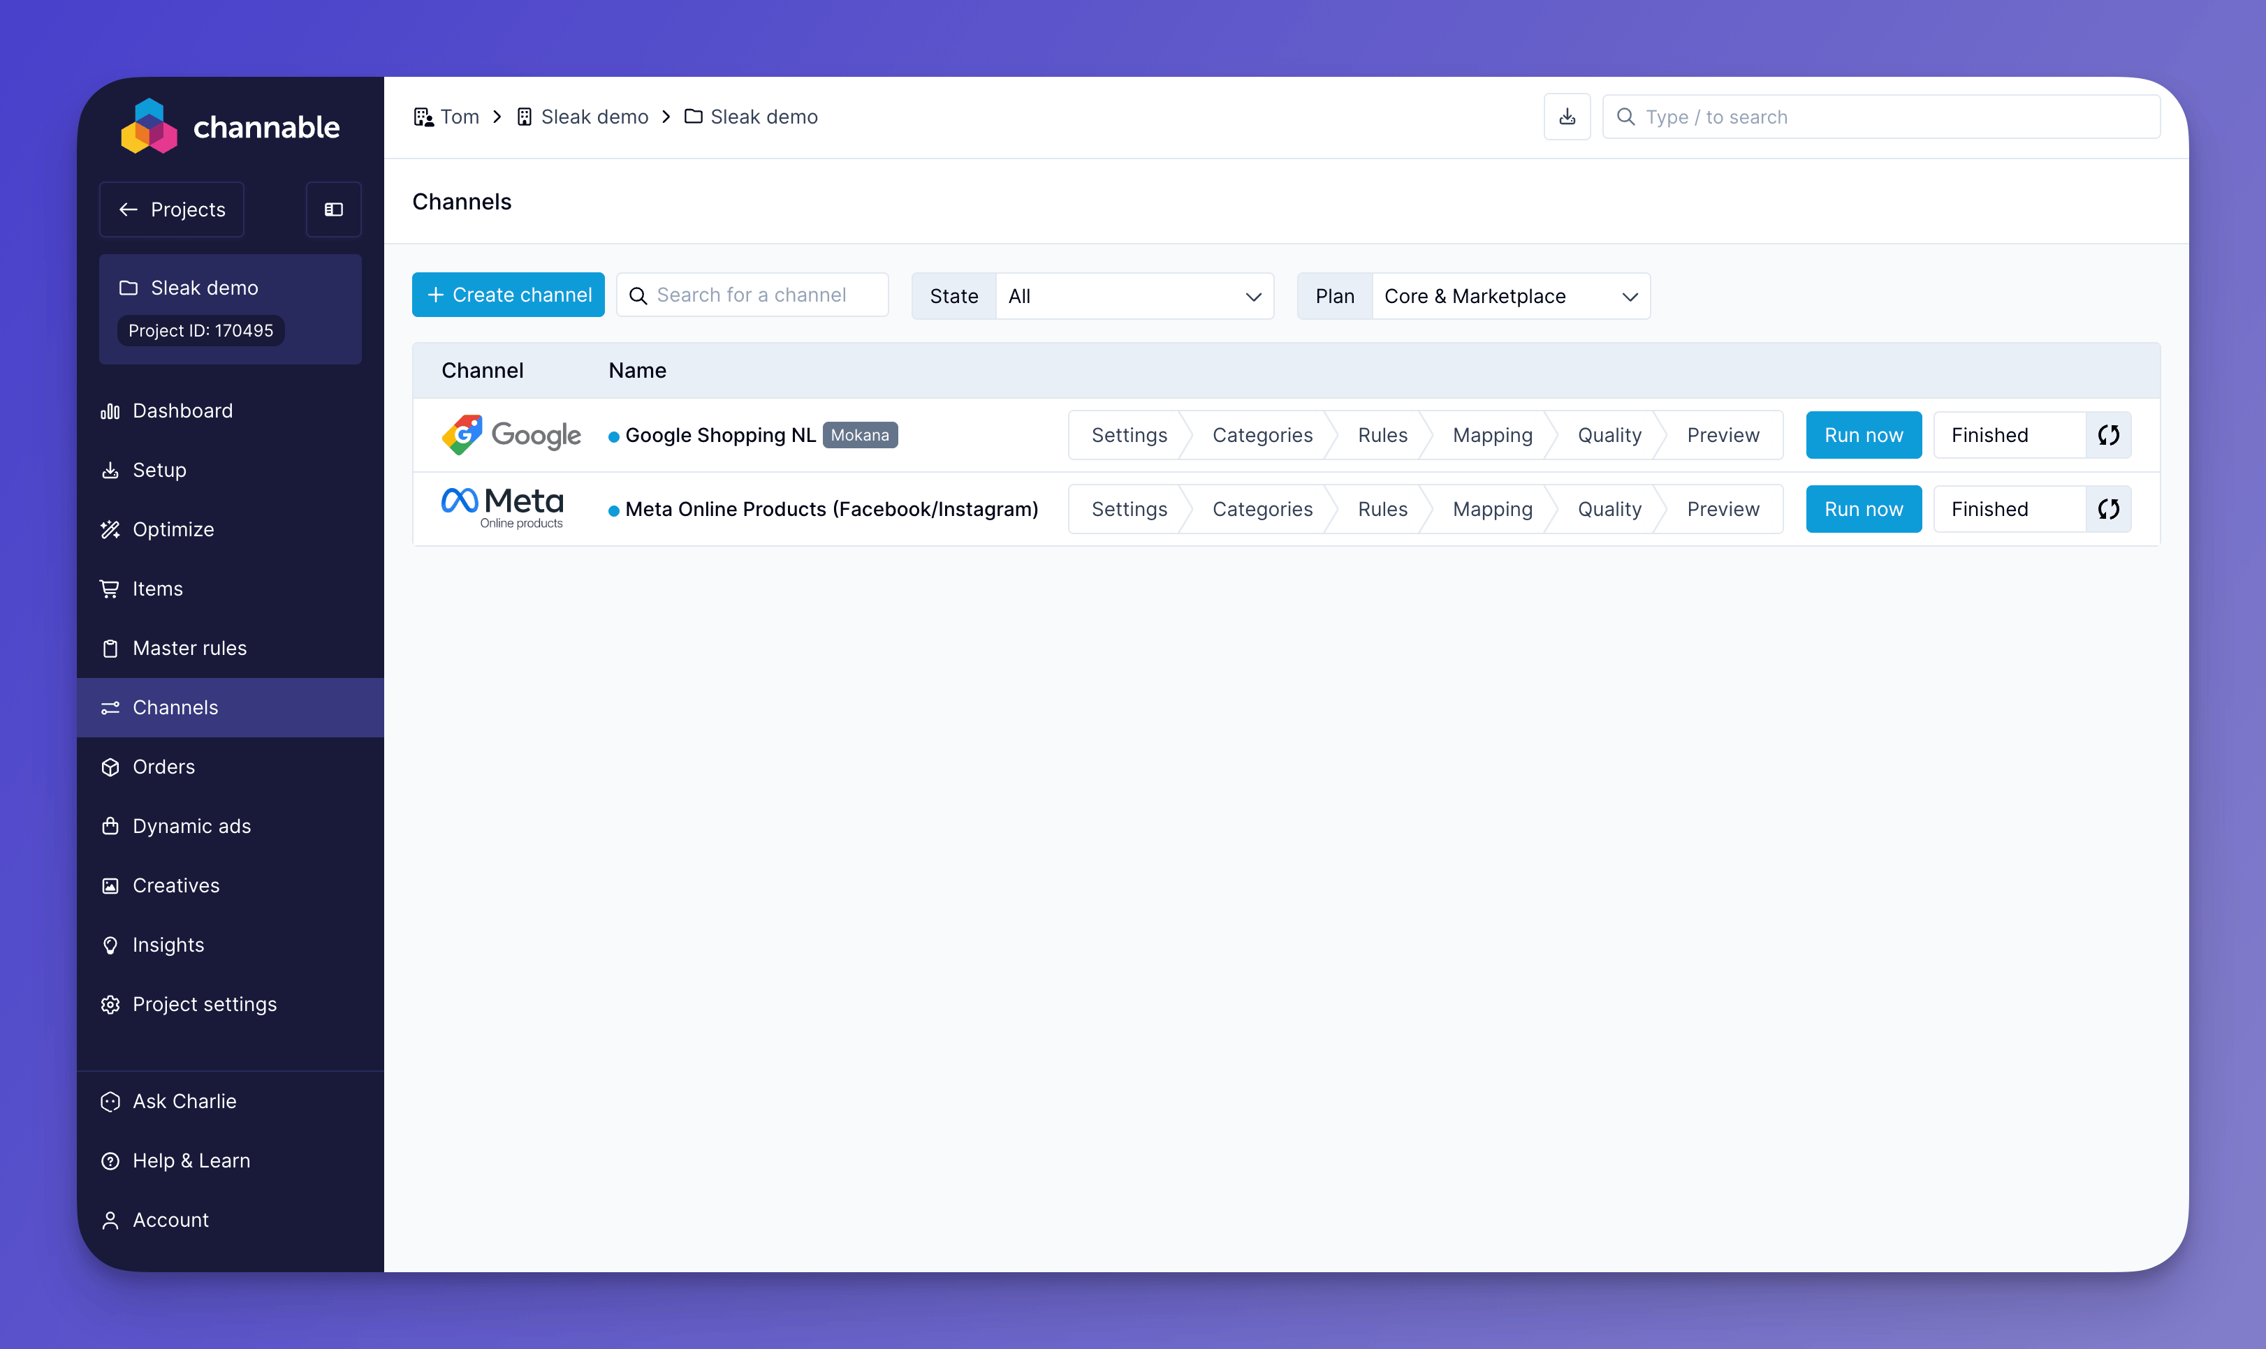
Task: Click Create channel button
Action: [509, 295]
